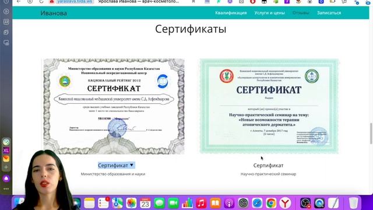
Task: Launch Messages from the Dock
Action: click(x=159, y=204)
